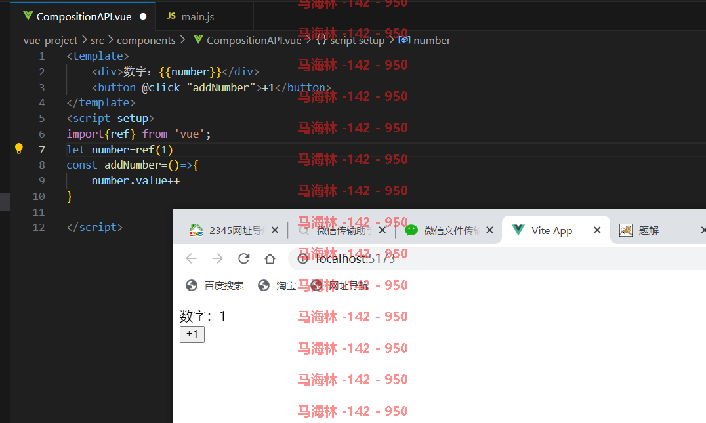Switch to 2345网址导航 browser tab
706x423 pixels.
click(233, 230)
